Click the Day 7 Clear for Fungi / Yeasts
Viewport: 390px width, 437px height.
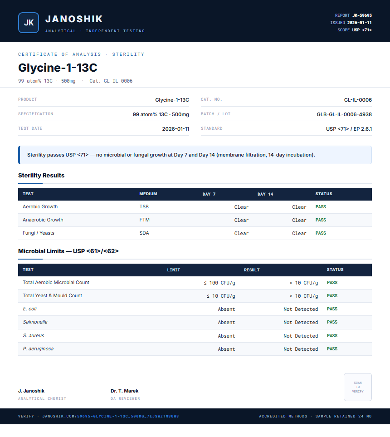(x=241, y=233)
